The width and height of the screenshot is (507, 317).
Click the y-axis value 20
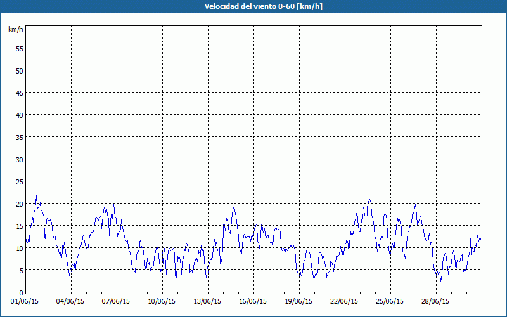coord(20,204)
